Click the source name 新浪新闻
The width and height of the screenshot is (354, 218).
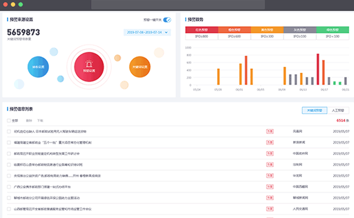tap(299, 142)
